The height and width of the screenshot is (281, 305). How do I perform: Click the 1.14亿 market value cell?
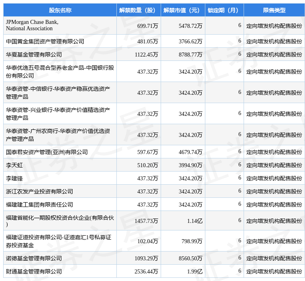[195, 221]
